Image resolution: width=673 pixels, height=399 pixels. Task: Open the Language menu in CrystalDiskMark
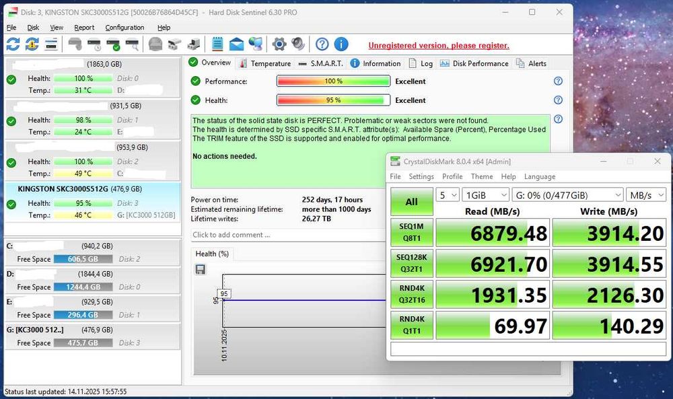(x=540, y=176)
